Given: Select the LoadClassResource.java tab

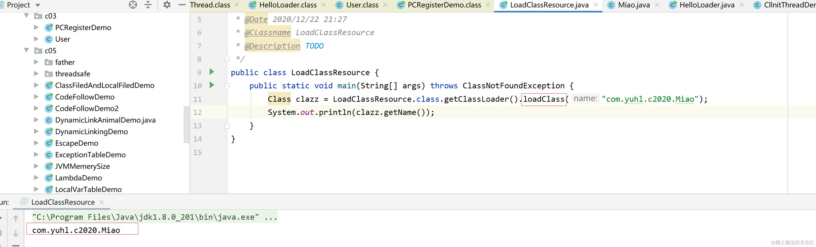Looking at the screenshot, I should point(549,5).
